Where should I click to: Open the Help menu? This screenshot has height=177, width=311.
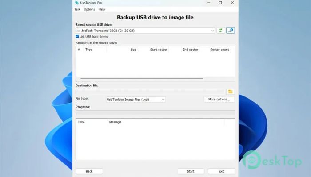click(x=102, y=9)
